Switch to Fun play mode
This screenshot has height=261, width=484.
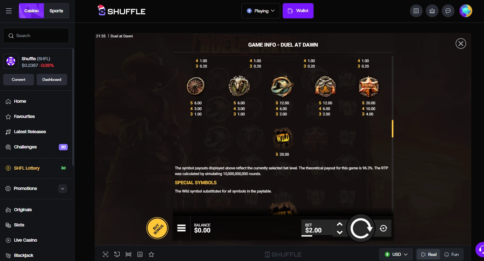pos(452,254)
